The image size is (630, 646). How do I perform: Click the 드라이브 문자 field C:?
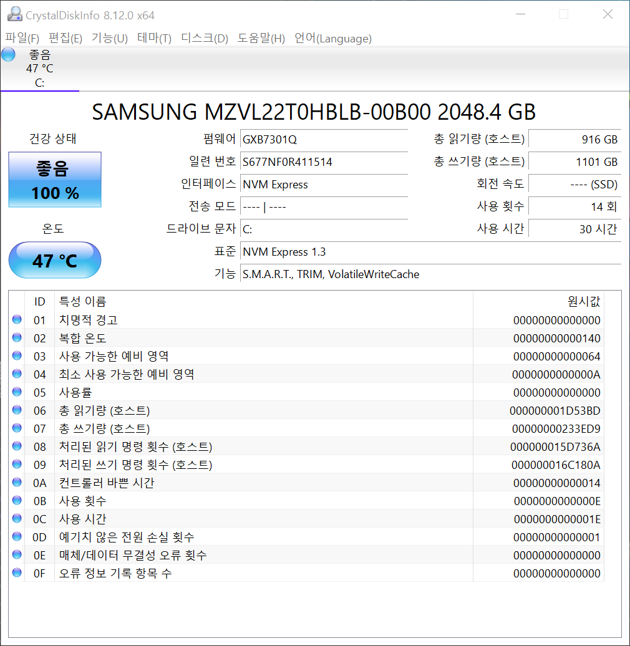pos(324,229)
